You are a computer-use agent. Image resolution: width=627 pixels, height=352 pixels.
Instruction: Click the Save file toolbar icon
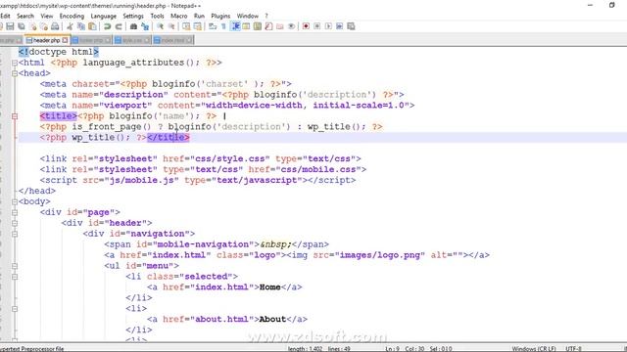coord(10,26)
